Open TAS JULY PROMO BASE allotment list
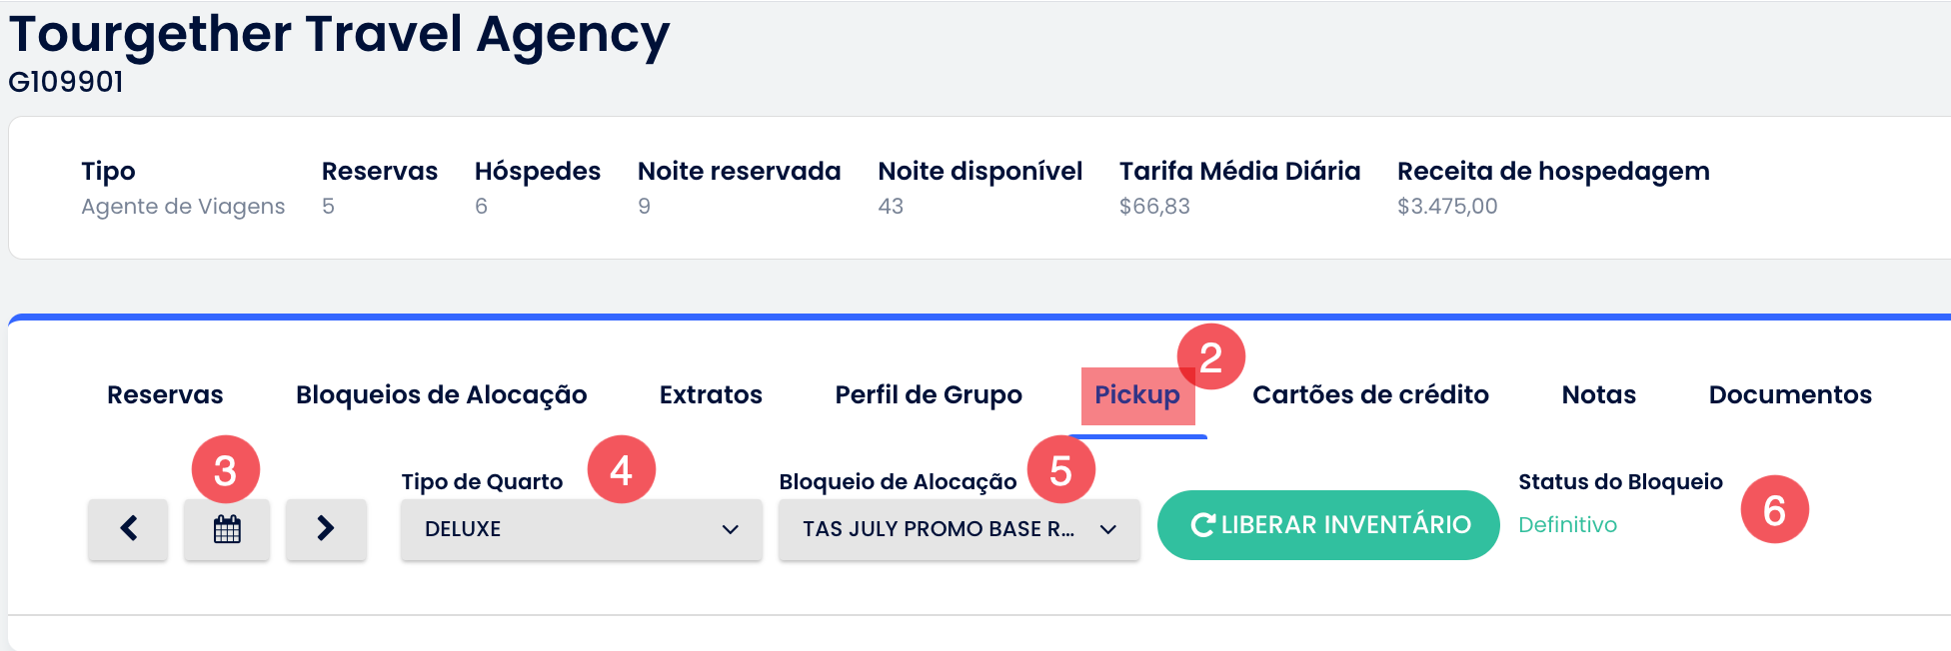 tap(960, 529)
